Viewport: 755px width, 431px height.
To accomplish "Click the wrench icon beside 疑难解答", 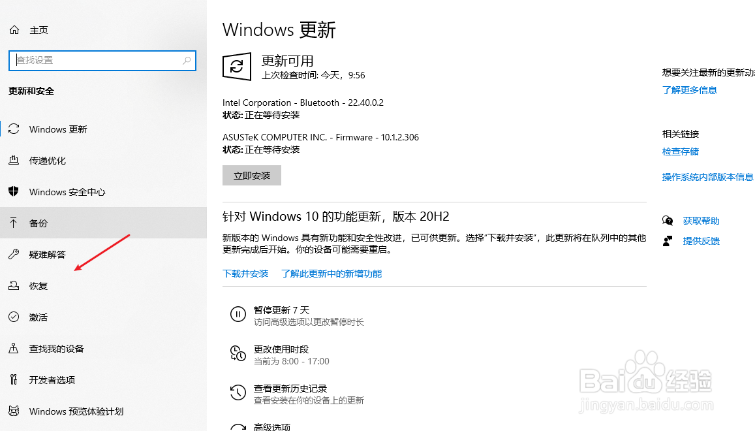I will (x=14, y=254).
